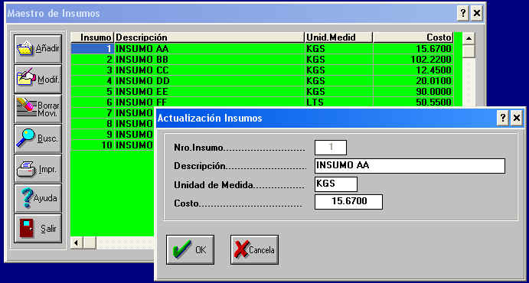Image resolution: width=529 pixels, height=283 pixels.
Task: Click the cost cell 90.0000
Action: click(413, 92)
